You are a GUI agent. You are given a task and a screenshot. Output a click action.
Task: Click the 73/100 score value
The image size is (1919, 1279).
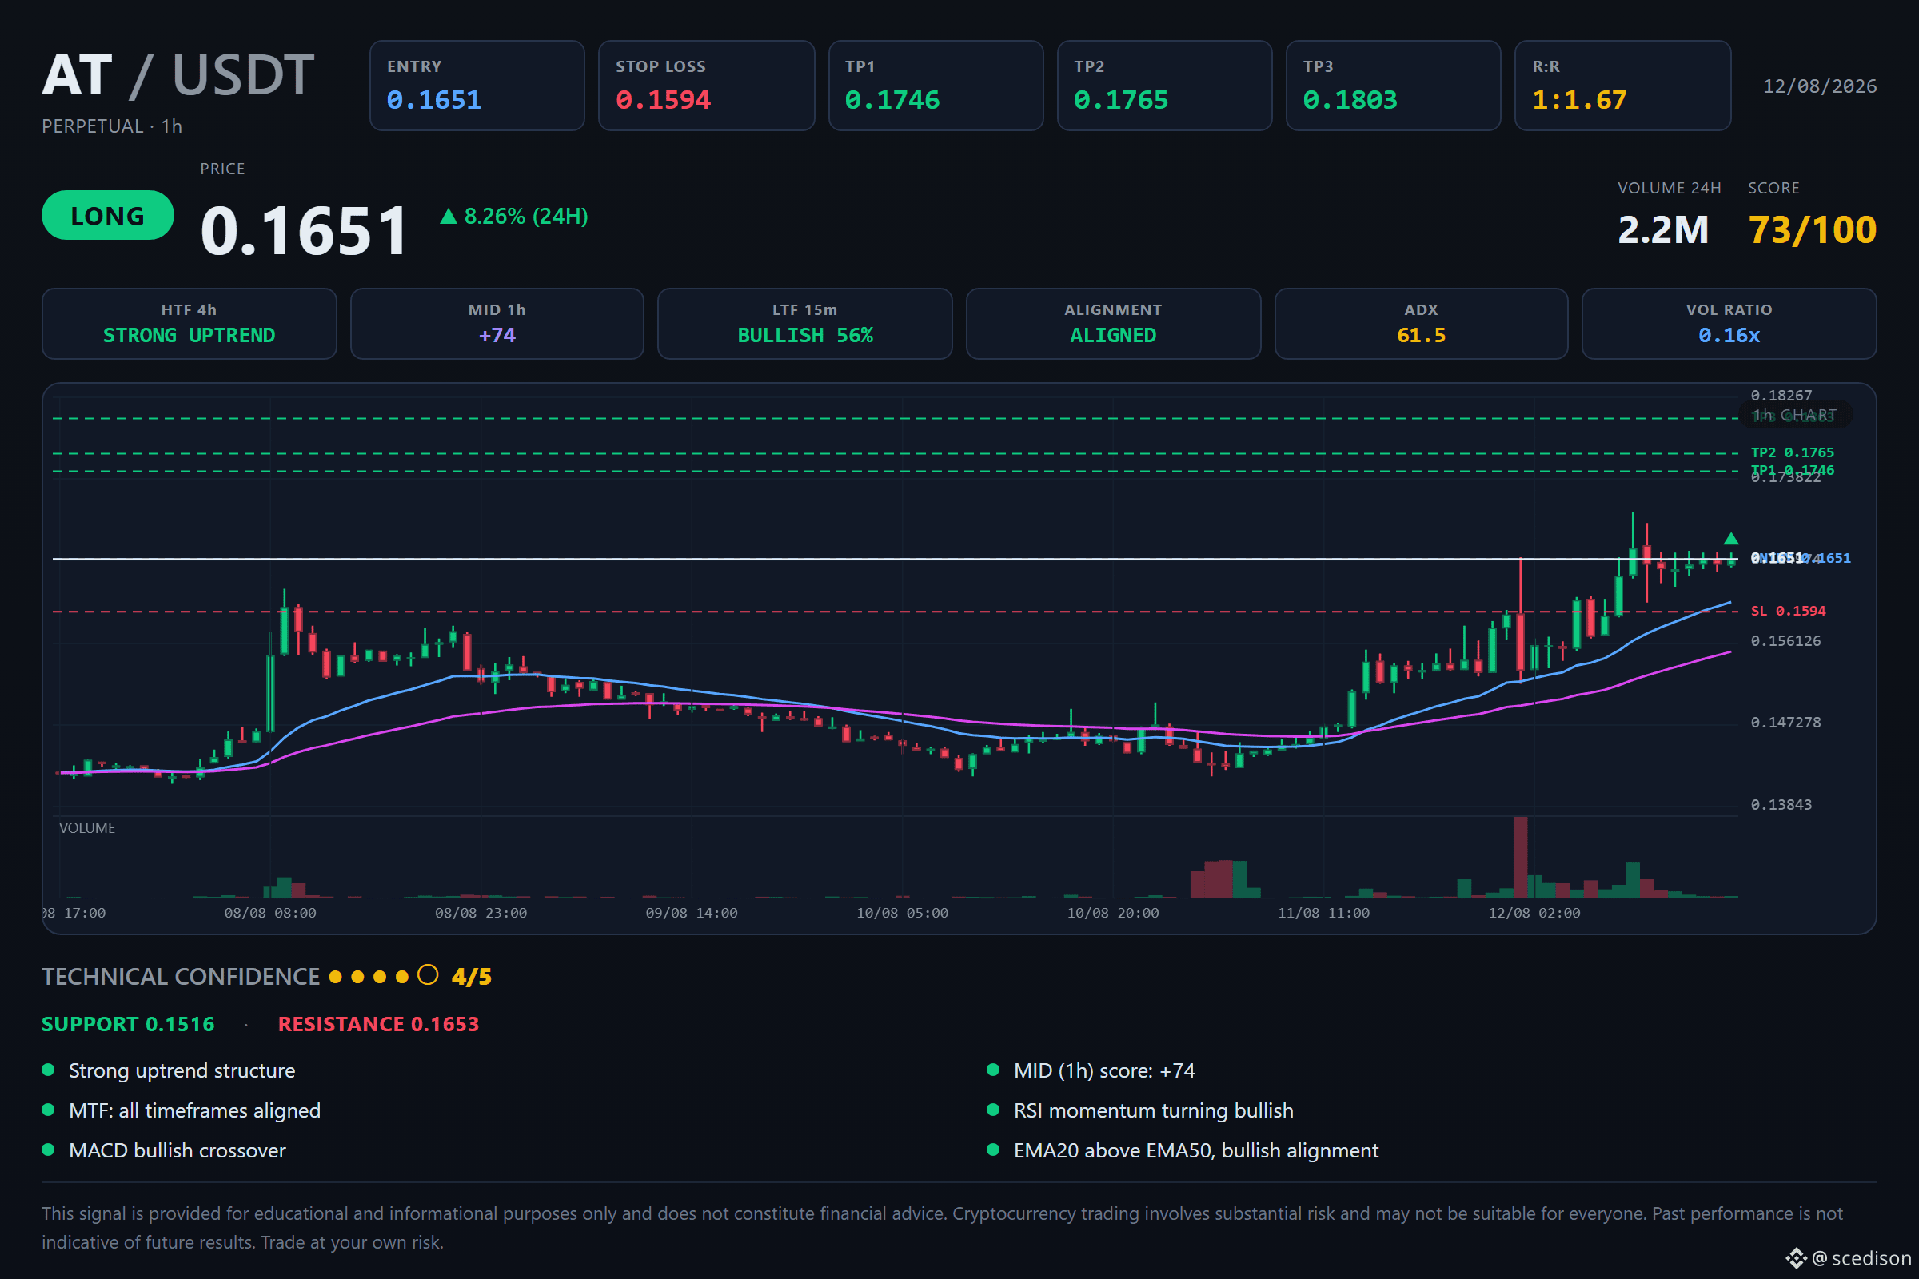click(x=1812, y=229)
